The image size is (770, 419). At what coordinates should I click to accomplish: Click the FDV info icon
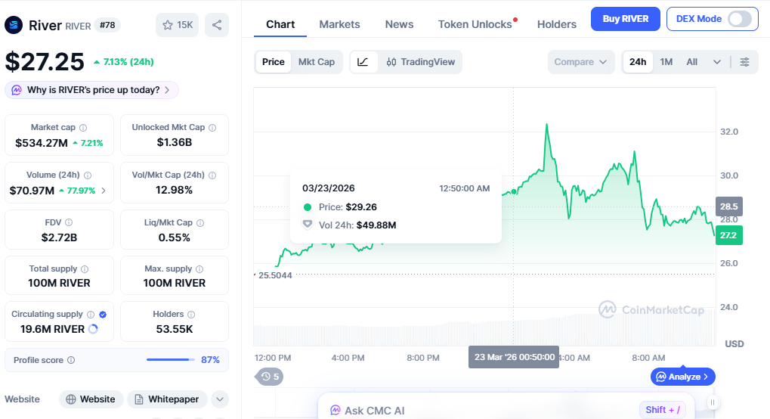coord(69,223)
